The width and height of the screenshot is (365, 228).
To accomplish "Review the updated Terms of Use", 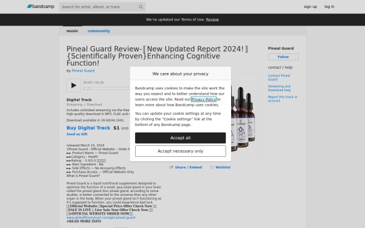I will tap(212, 19).
